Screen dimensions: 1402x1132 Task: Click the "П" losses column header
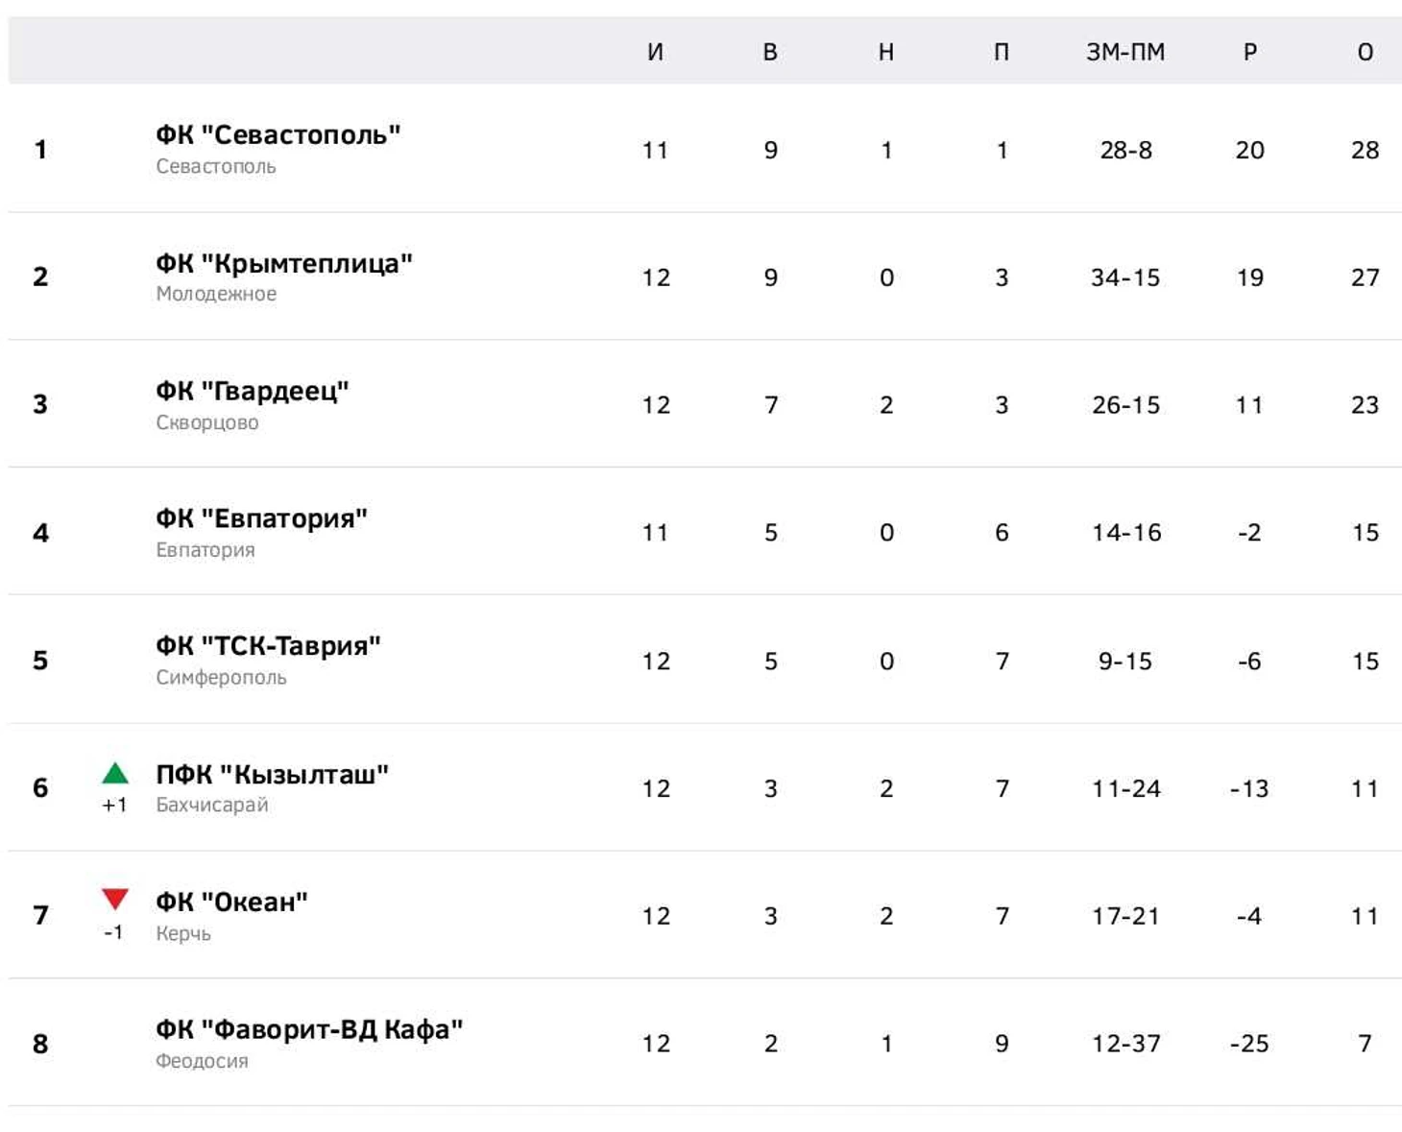[x=1002, y=52]
